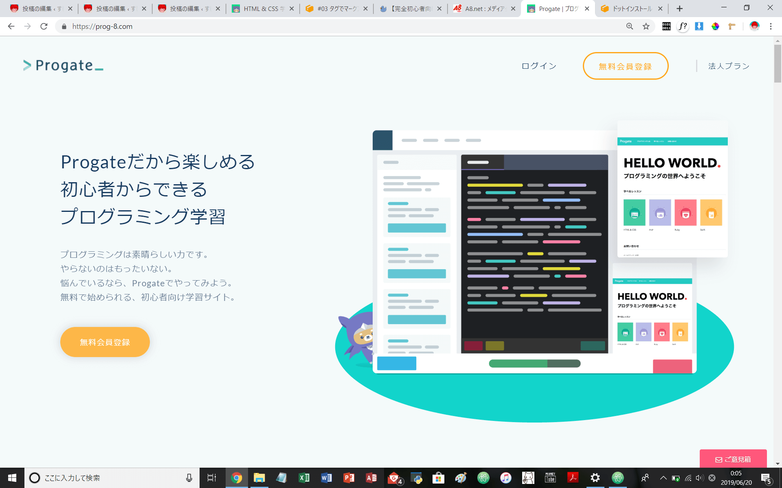Open the Windows Start menu
782x488 pixels.
[12, 478]
